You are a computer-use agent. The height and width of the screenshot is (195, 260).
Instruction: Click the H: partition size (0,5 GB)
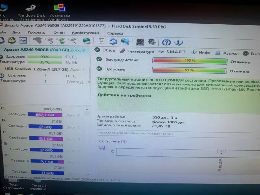point(57,156)
